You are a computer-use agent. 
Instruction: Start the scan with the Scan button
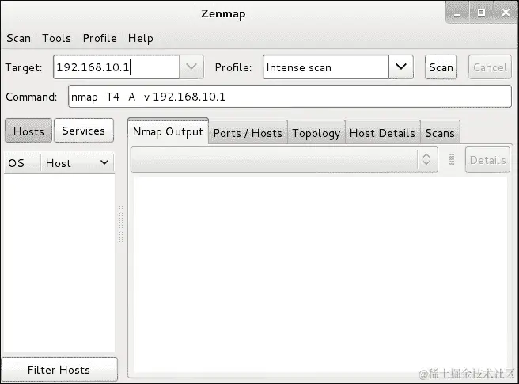(x=441, y=67)
